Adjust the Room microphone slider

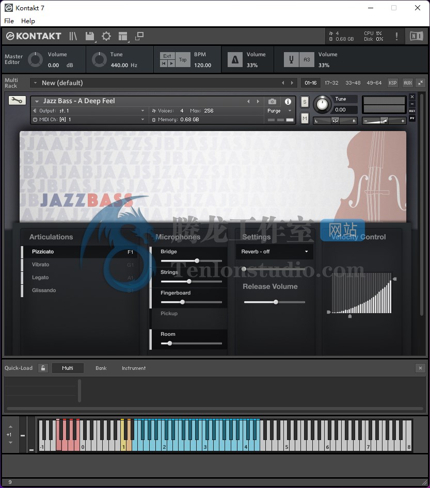191,343
